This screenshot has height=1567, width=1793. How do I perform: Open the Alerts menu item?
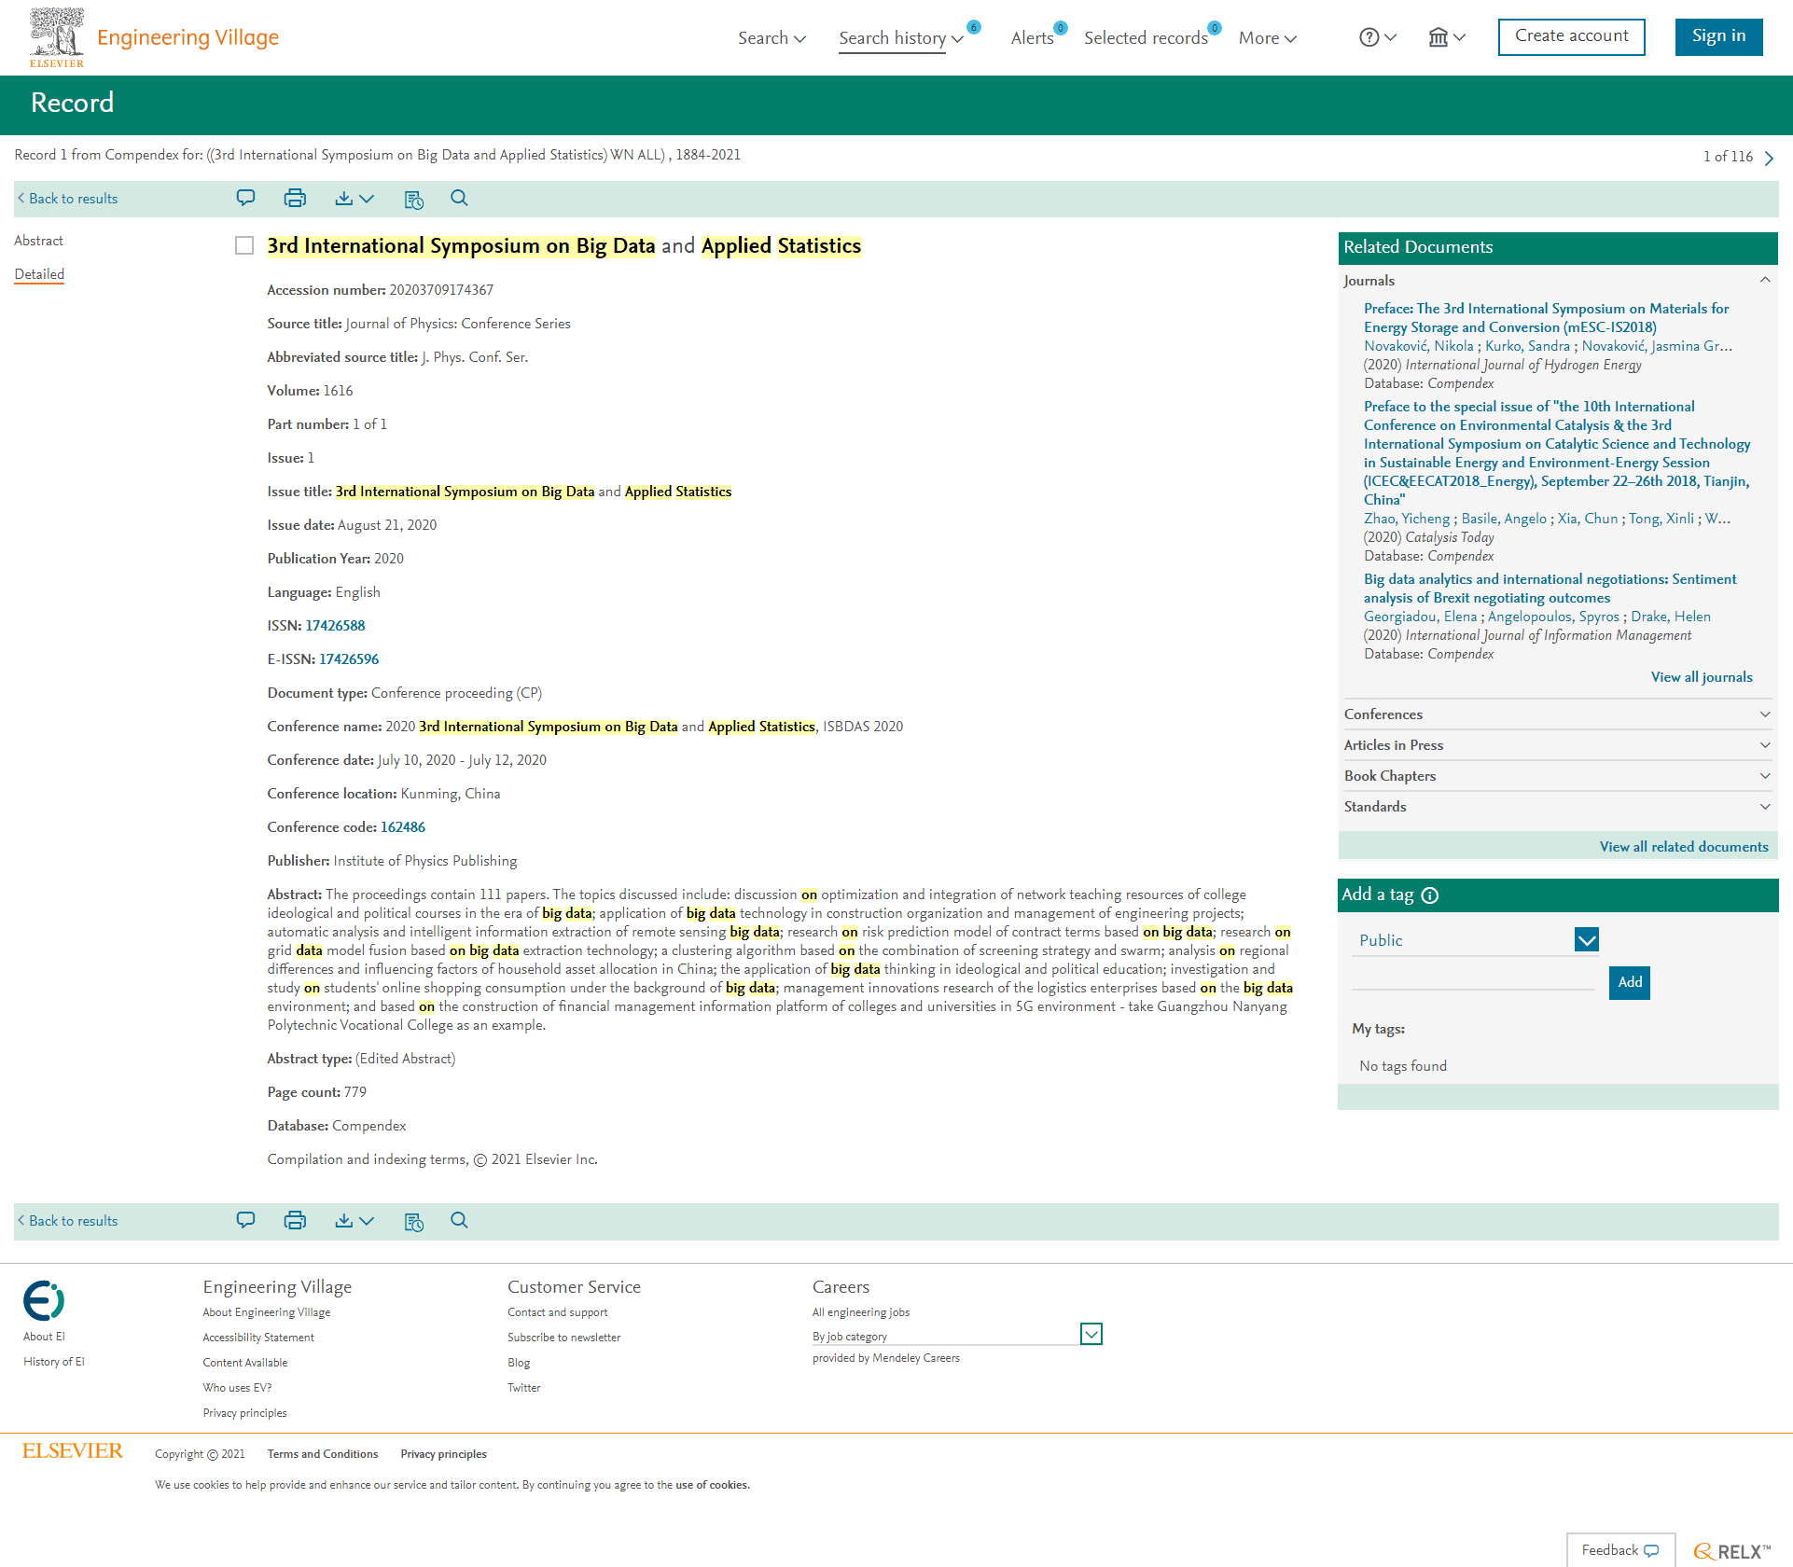(x=1033, y=38)
